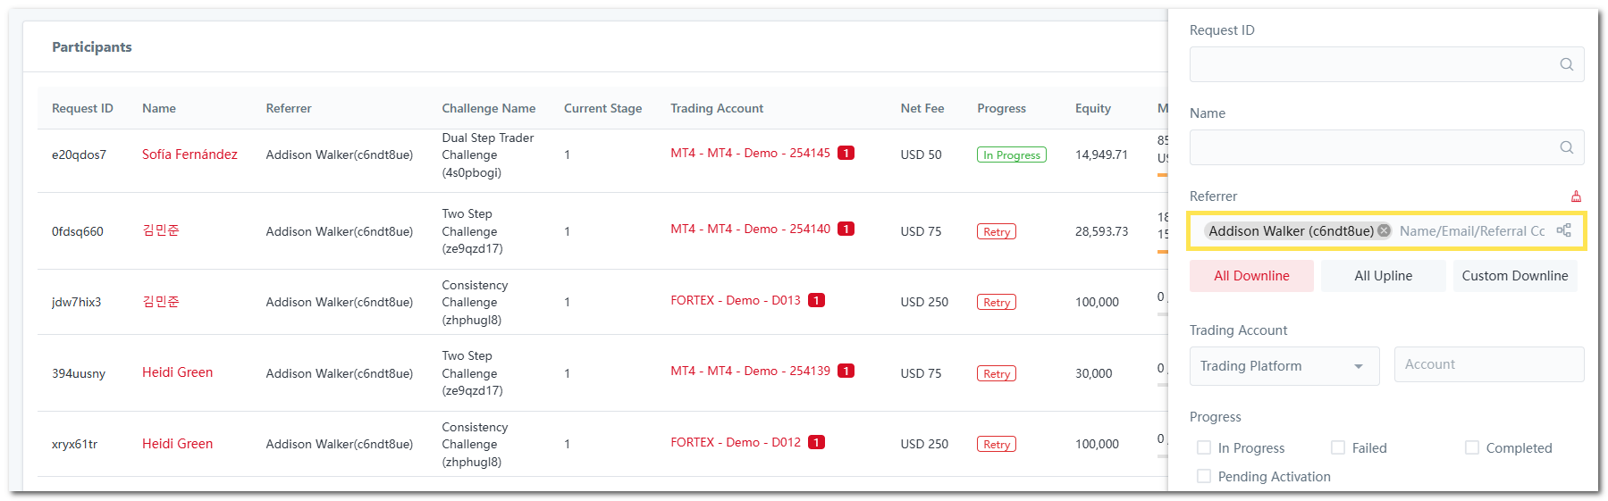Click red badge next to FORTEX Demo D012
The height and width of the screenshot is (501, 1608).
816,443
